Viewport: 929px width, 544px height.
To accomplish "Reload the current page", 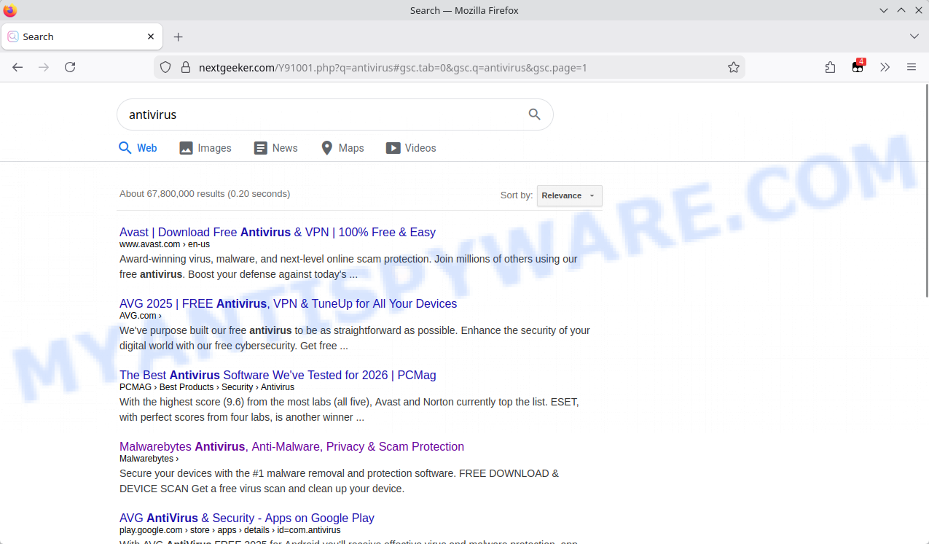I will click(x=70, y=67).
